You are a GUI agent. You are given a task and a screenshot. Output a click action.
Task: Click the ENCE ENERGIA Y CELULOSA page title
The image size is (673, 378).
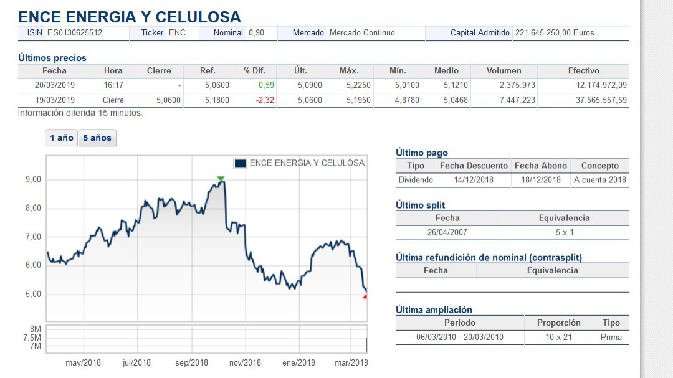coord(130,17)
